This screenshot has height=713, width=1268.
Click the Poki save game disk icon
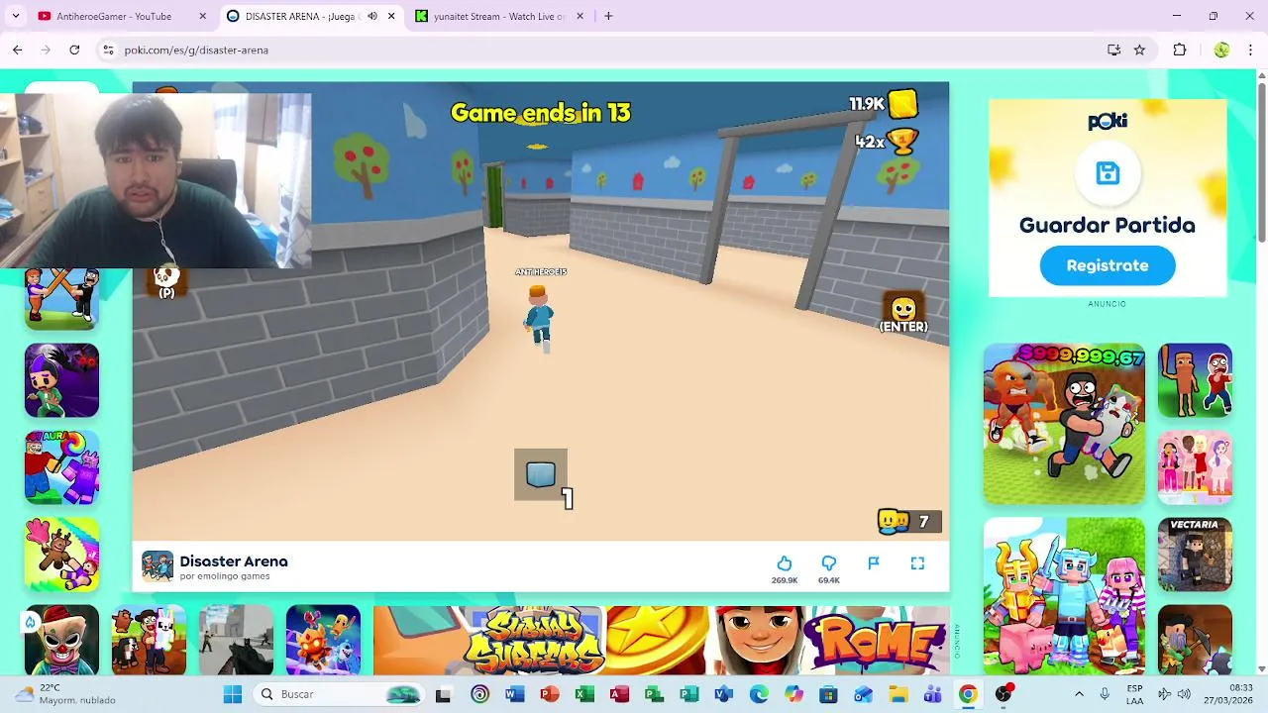pyautogui.click(x=1108, y=173)
